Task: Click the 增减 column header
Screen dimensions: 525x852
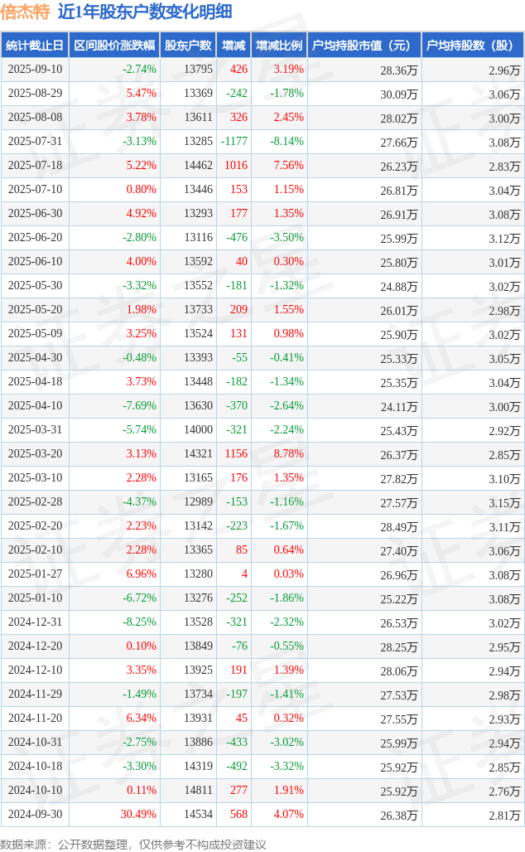Action: click(234, 46)
